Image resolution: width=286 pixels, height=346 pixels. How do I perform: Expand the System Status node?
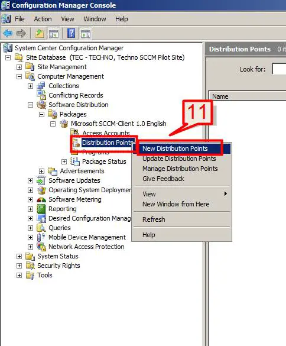coord(19,256)
